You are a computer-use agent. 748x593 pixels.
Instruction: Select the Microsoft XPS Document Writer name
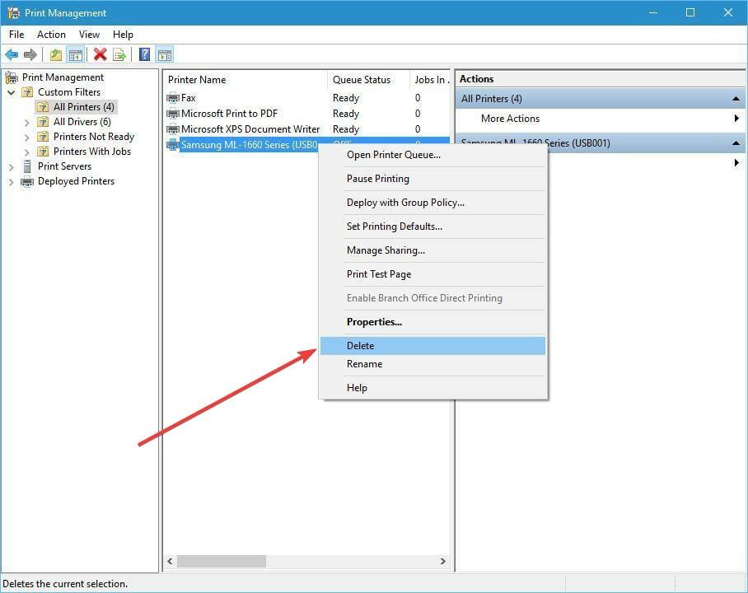[250, 129]
